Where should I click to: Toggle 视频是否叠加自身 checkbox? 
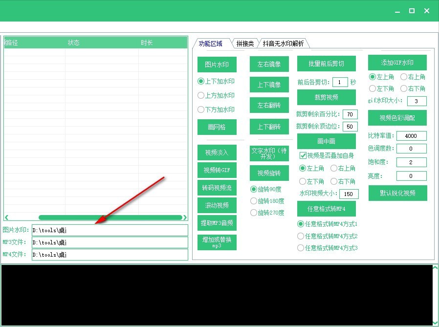[x=327, y=155]
